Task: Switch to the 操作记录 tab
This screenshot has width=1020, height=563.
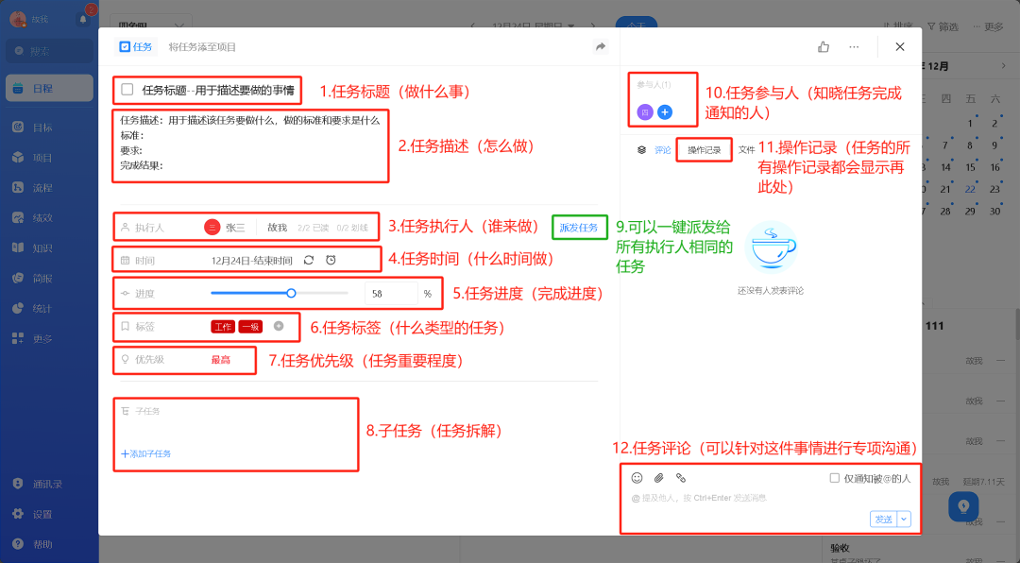Action: 704,149
